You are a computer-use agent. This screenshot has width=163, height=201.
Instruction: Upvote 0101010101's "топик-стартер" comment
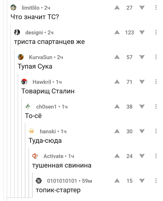click(x=117, y=181)
